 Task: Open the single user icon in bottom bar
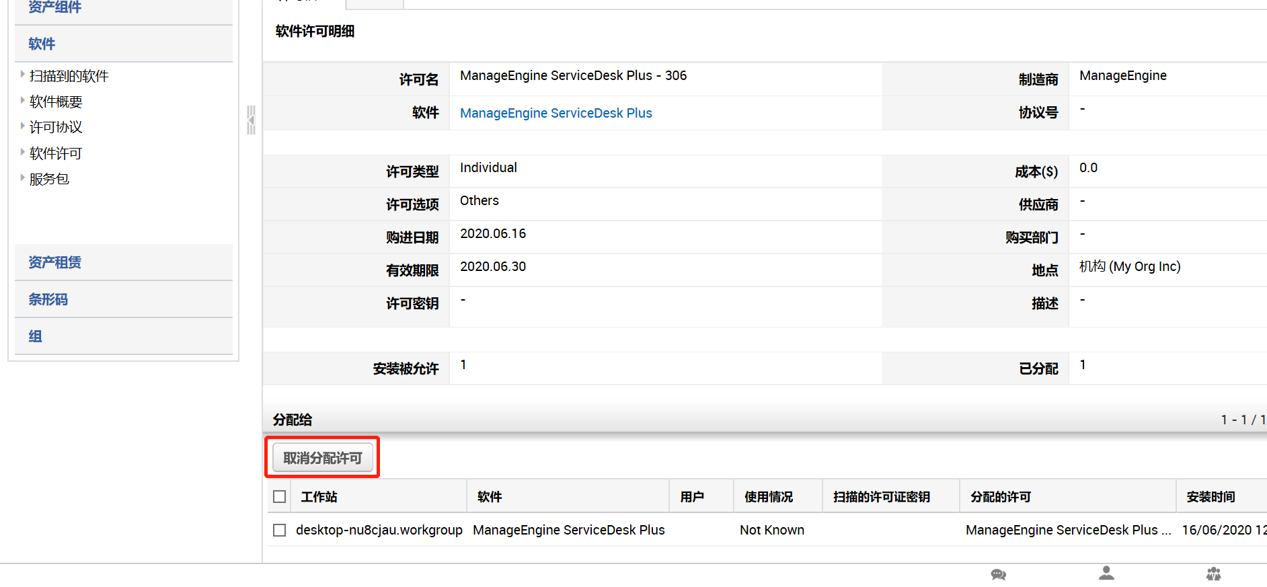[1106, 573]
